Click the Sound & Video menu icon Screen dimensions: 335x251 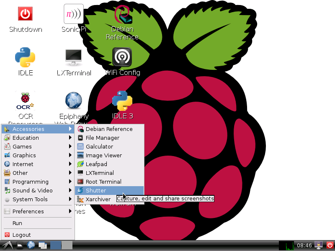(x=7, y=190)
